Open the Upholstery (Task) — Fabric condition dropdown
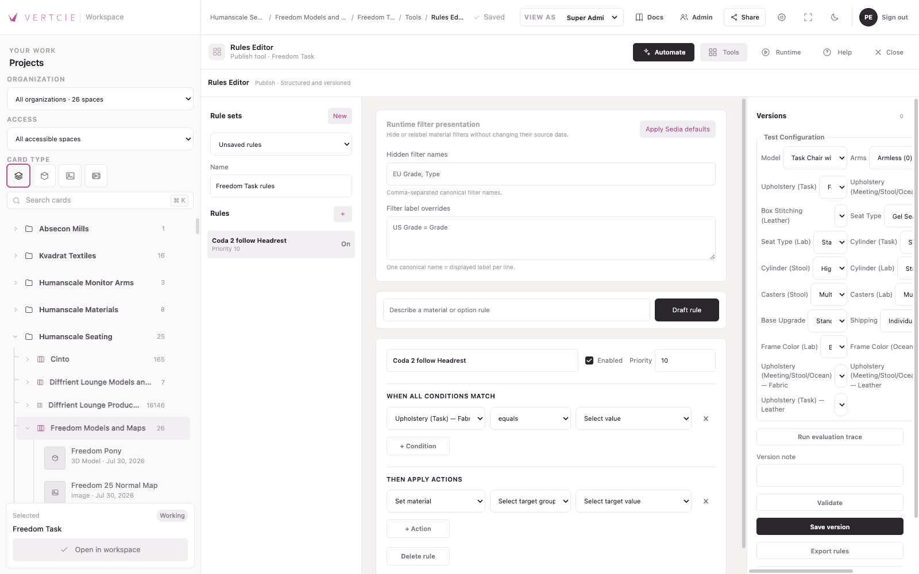 pyautogui.click(x=436, y=418)
